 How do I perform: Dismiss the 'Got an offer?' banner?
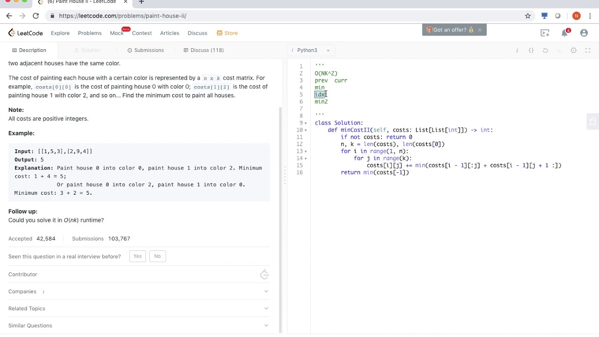(480, 30)
